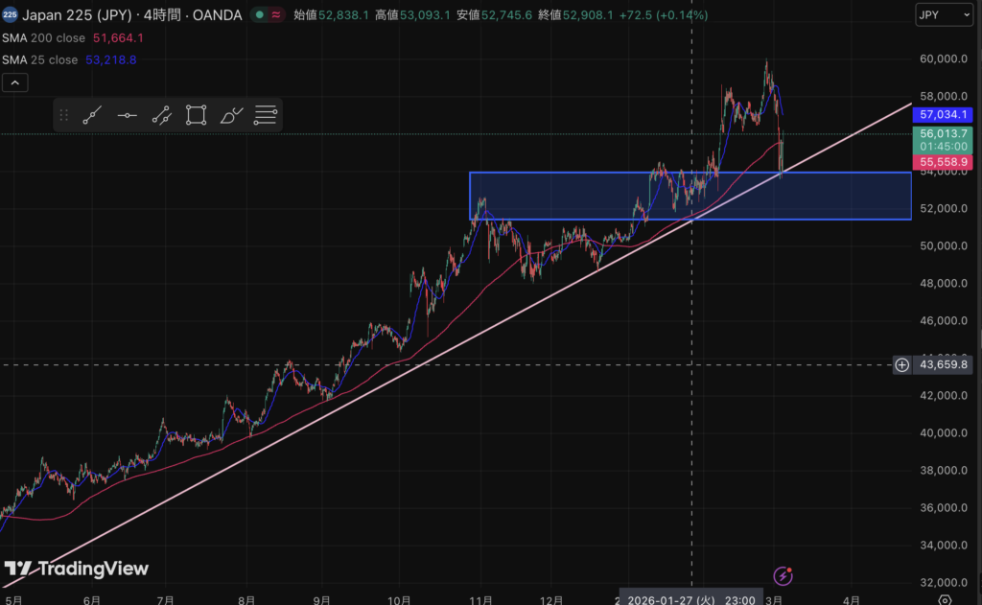Click the TradingView logo
This screenshot has width=982, height=605.
point(77,569)
